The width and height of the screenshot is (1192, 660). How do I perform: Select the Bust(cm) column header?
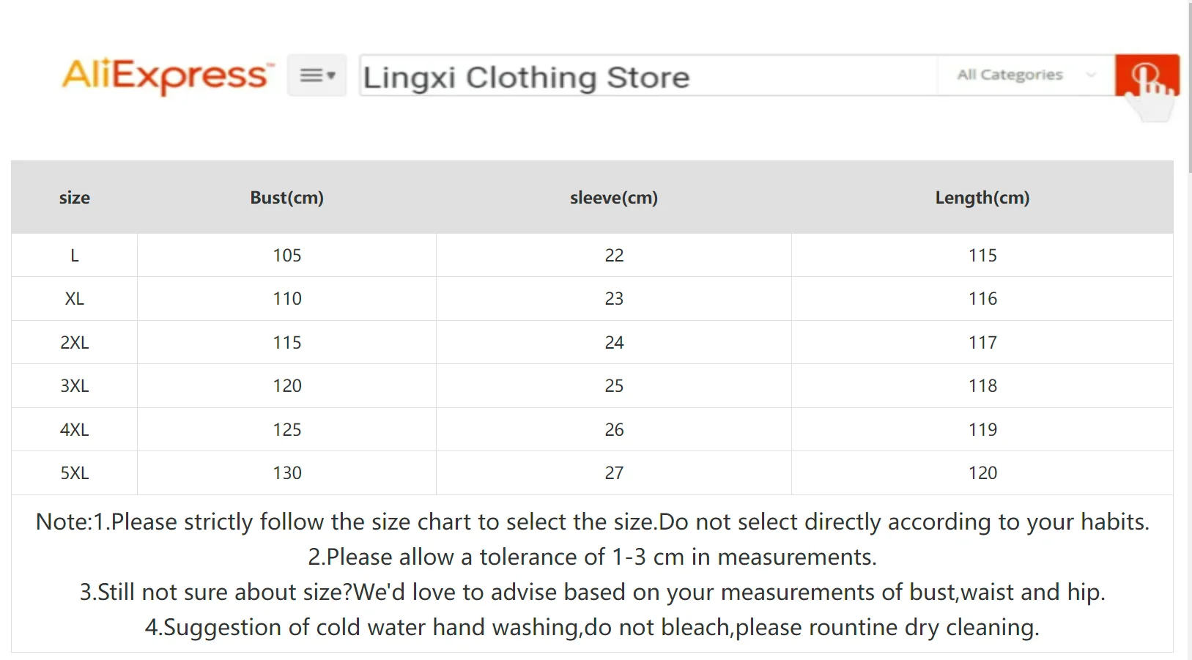tap(286, 198)
